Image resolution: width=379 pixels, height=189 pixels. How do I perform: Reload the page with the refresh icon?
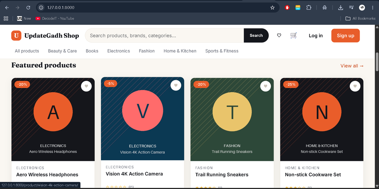[x=28, y=7]
